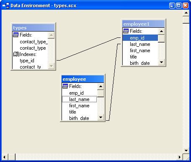This screenshot has width=191, height=162.
Task: Click the main window vertical scroll down arrow
Action: click(x=186, y=150)
